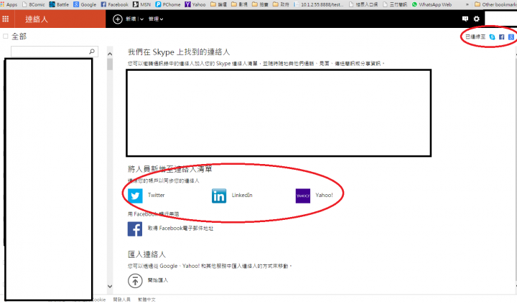The width and height of the screenshot is (517, 303).
Task: Expand the bookmarks overflow chevron
Action: point(467,4)
